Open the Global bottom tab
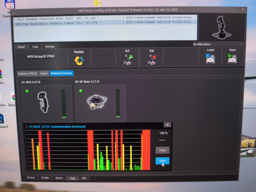The height and width of the screenshot is (192, 256). [31, 177]
